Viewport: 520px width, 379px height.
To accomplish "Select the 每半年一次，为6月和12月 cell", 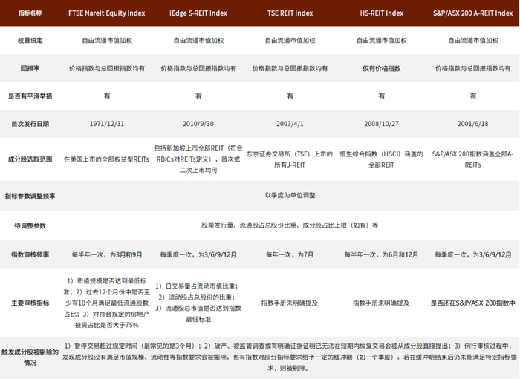I will click(381, 254).
